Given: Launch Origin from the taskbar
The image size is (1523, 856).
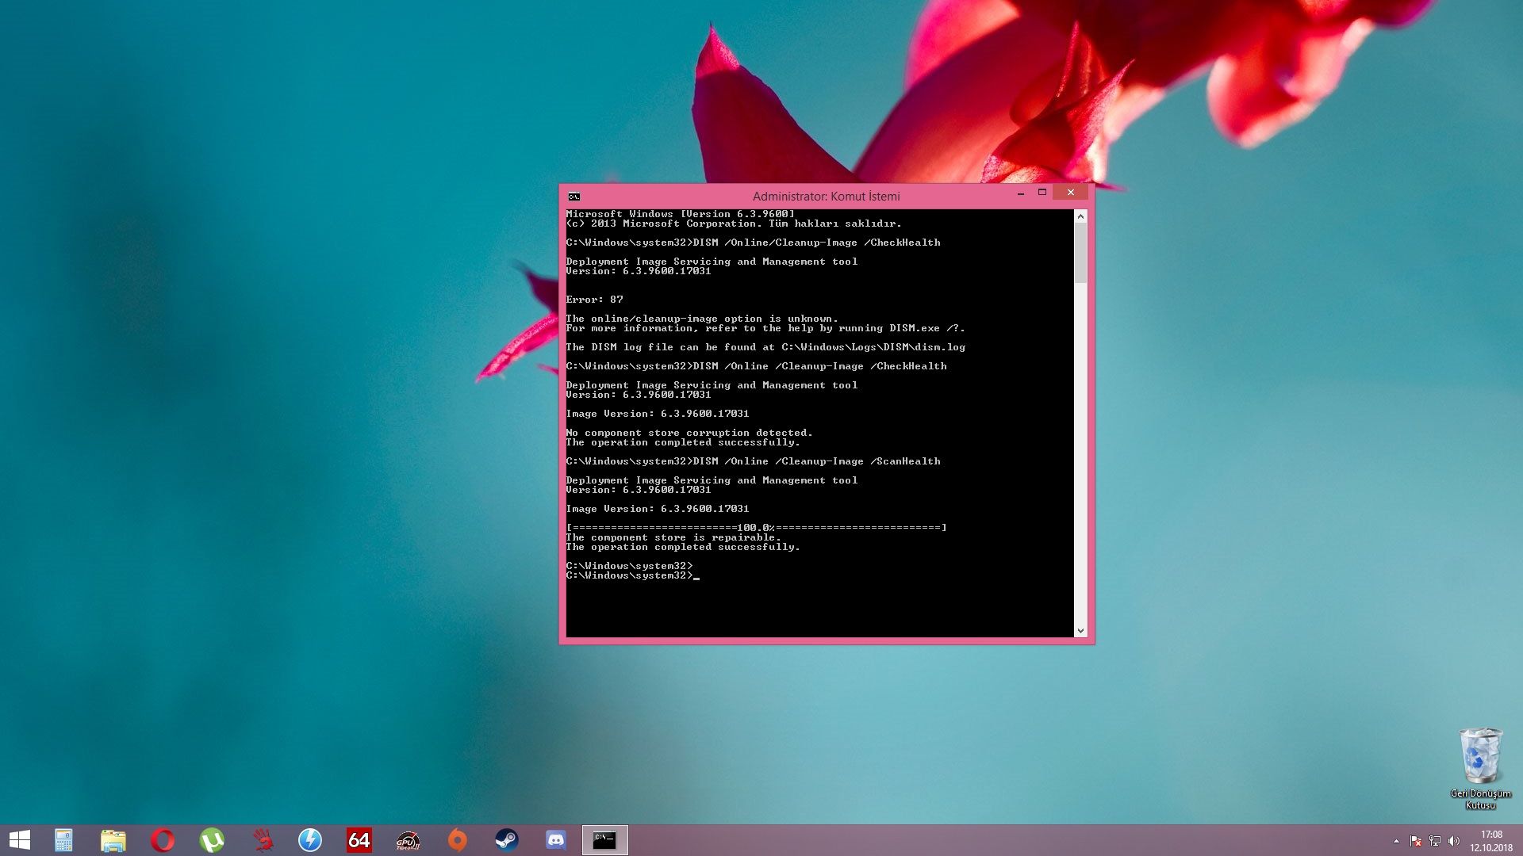Looking at the screenshot, I should [x=458, y=840].
